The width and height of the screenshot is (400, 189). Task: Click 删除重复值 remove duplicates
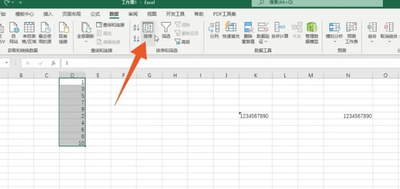(248, 33)
